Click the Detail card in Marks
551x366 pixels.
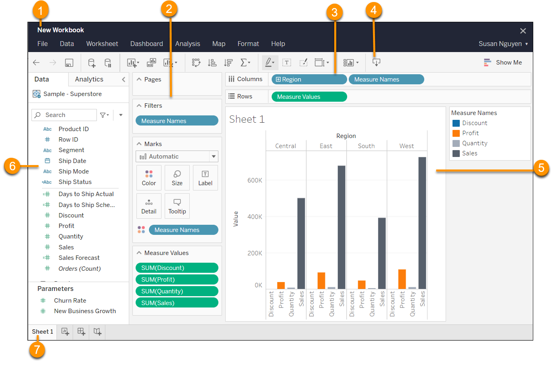[149, 206]
